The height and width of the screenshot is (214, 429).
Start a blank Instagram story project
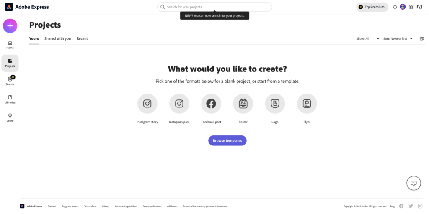[x=147, y=104]
